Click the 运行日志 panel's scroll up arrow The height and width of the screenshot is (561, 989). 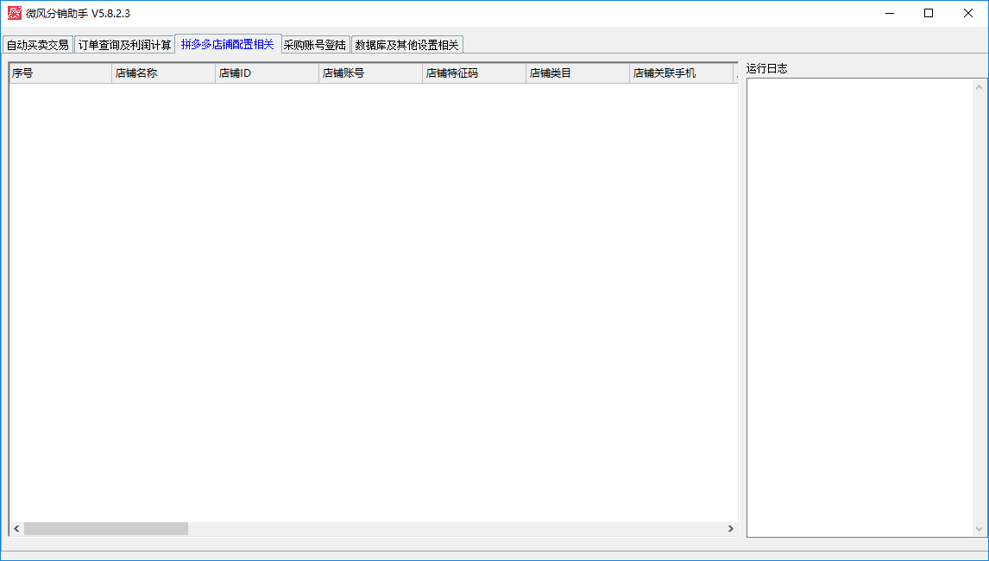(980, 86)
